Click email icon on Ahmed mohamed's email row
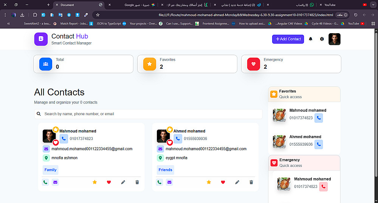The width and height of the screenshot is (378, 203). pos(160,149)
